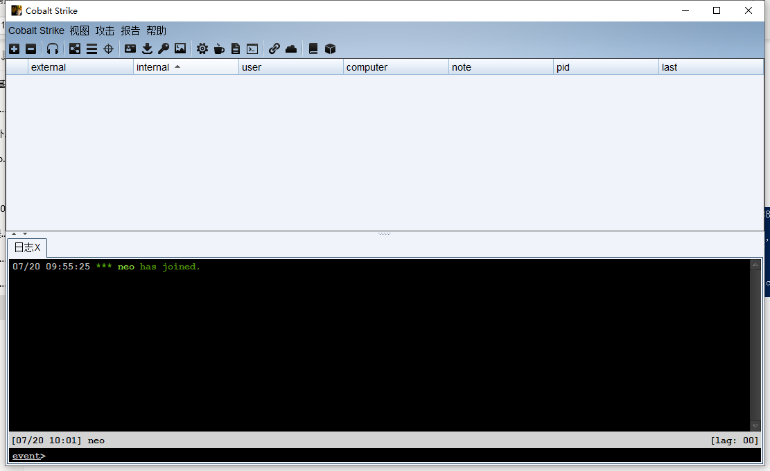Open the 攻击 (Attacks) menu
This screenshot has width=770, height=471.
105,30
